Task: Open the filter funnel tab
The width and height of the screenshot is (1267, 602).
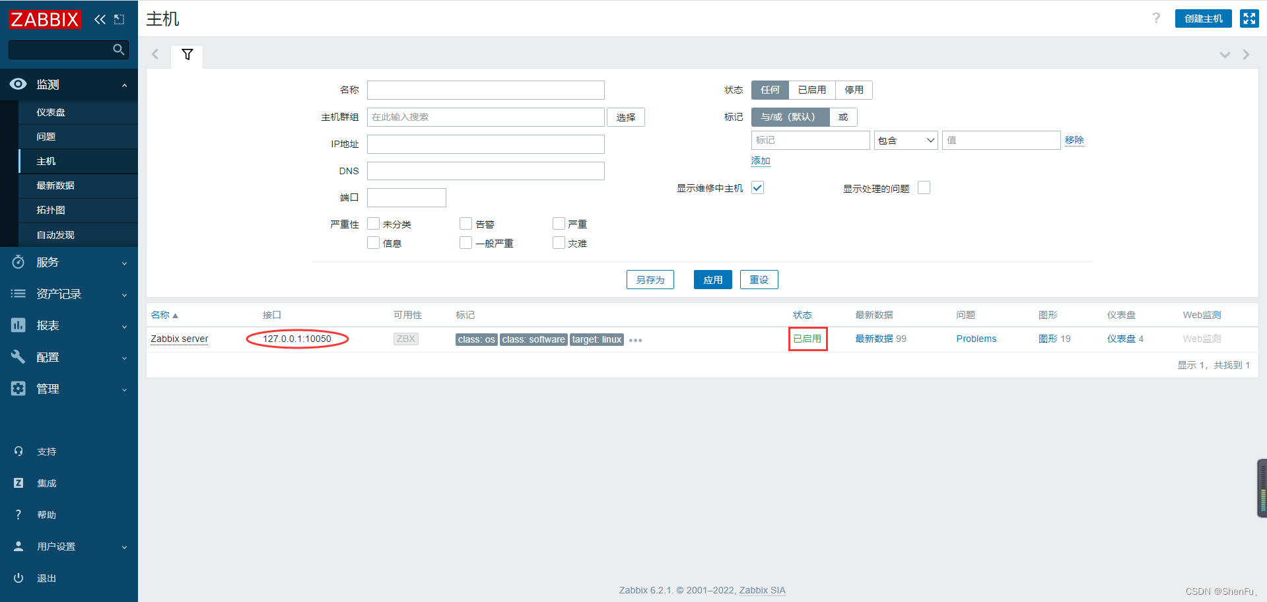Action: (188, 55)
